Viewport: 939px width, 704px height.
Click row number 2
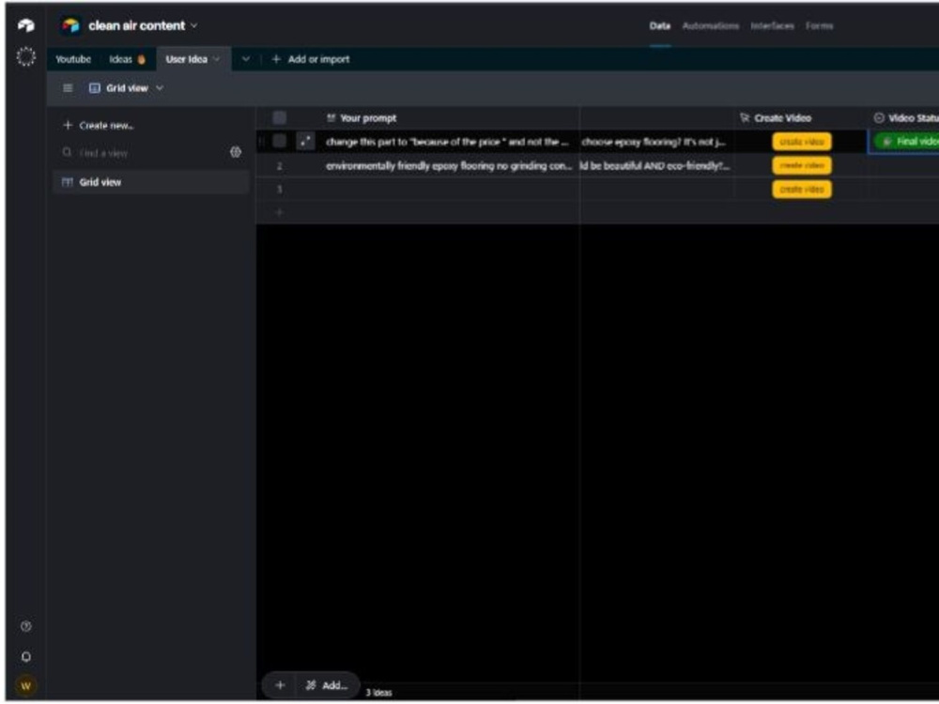pos(279,166)
